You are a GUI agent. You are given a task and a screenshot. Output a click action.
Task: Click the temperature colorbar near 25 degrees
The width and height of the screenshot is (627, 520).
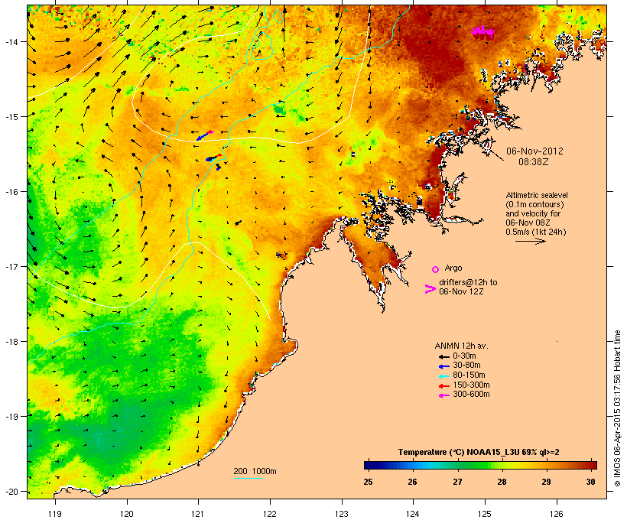369,465
